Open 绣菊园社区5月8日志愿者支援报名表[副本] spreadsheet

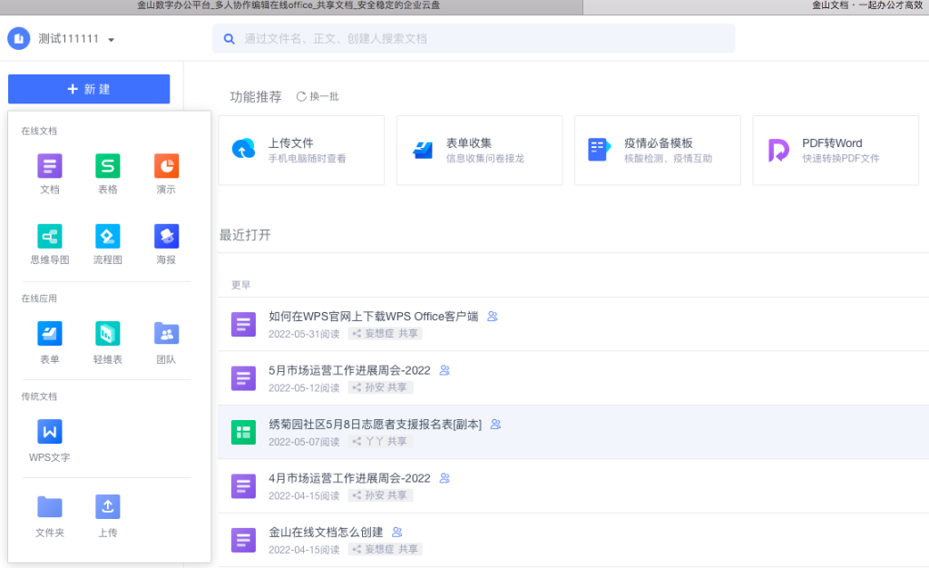click(375, 424)
